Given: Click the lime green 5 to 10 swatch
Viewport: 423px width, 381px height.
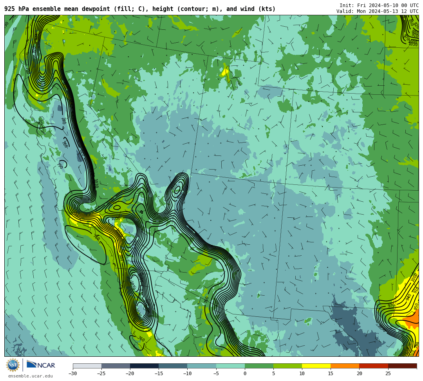Looking at the screenshot, I should [287, 366].
